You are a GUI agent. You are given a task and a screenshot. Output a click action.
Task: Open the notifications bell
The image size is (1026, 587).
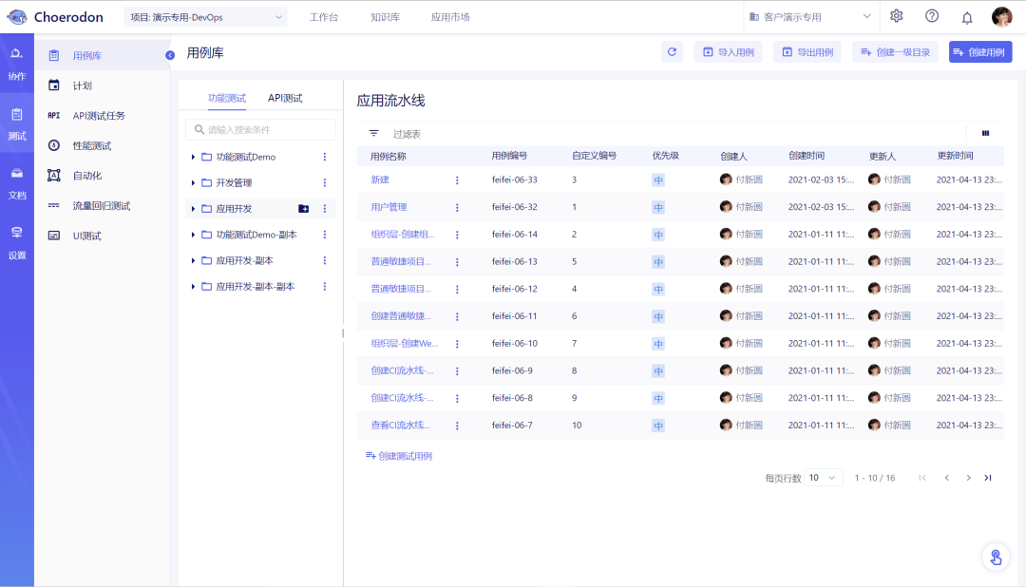[967, 18]
